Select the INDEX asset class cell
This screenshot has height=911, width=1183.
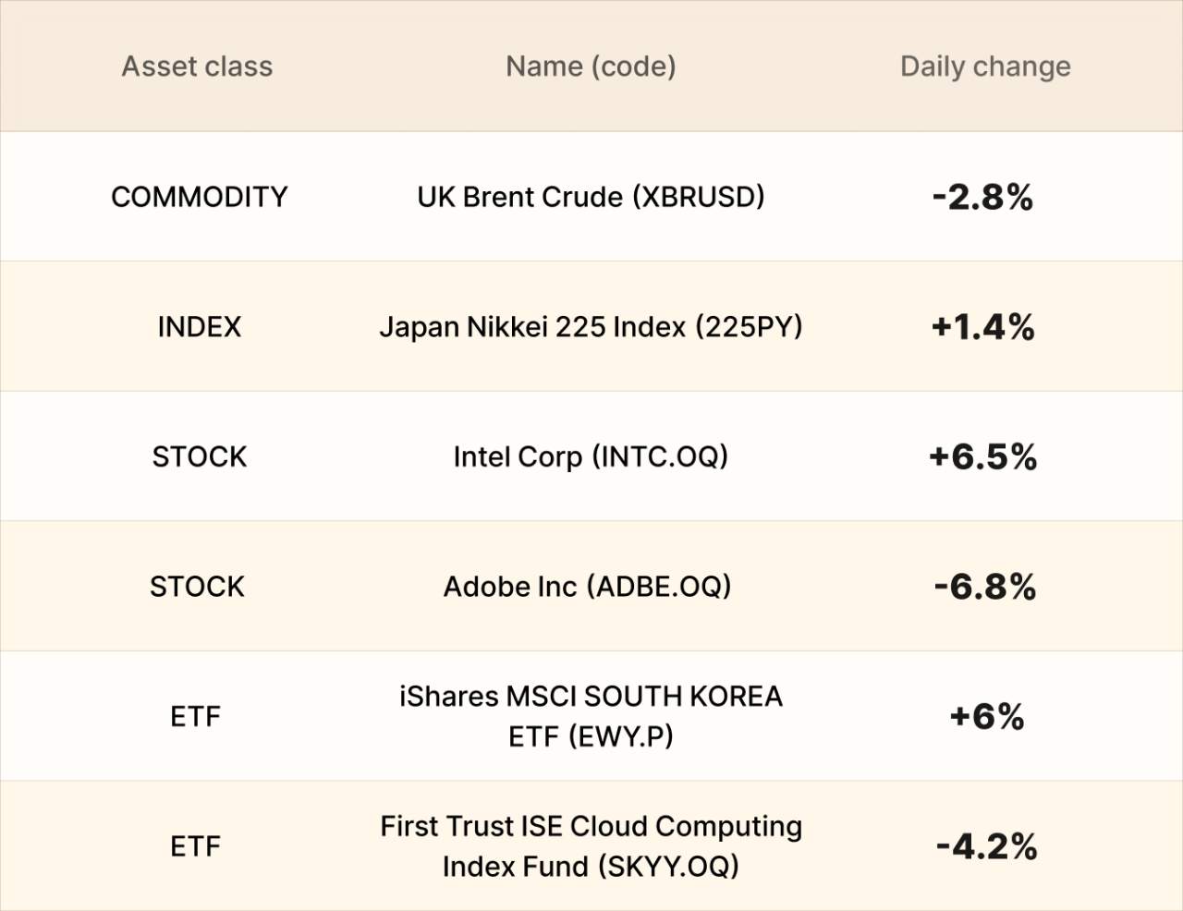pos(199,327)
